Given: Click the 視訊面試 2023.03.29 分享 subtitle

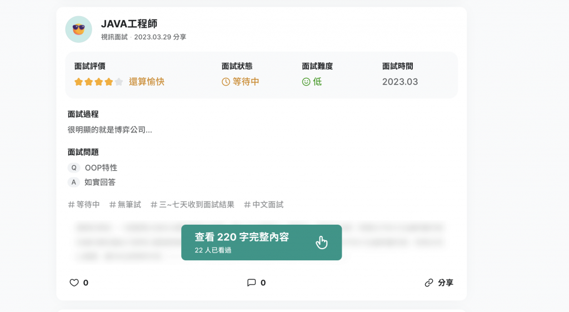Looking at the screenshot, I should click(144, 37).
